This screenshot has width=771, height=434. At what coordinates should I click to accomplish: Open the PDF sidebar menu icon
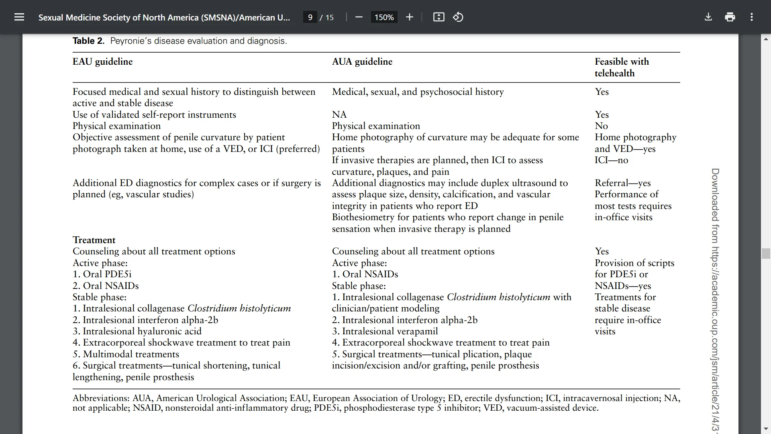pos(19,17)
